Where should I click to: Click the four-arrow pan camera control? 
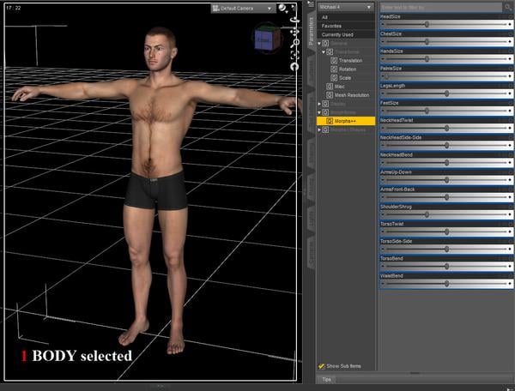(x=294, y=32)
